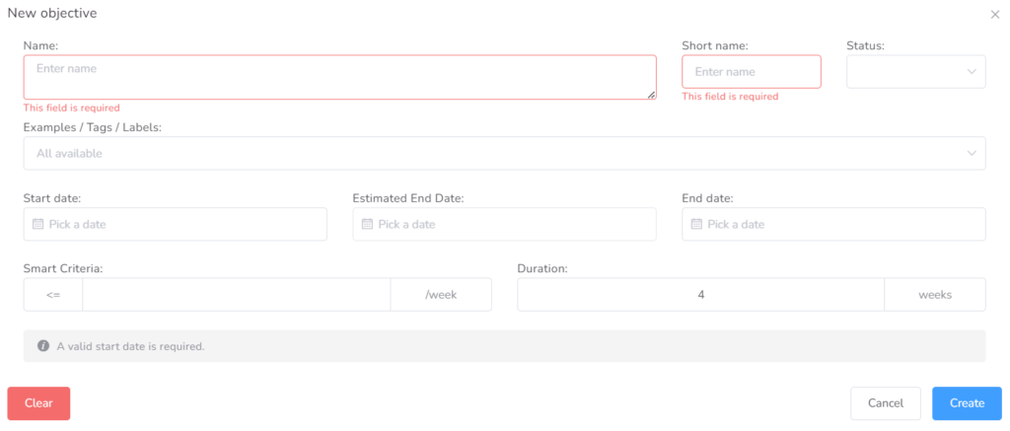The width and height of the screenshot is (1010, 431).
Task: Expand the Status dropdown arrow
Action: [x=972, y=71]
